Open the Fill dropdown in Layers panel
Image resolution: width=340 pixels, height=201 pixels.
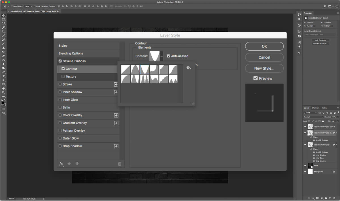click(x=337, y=121)
